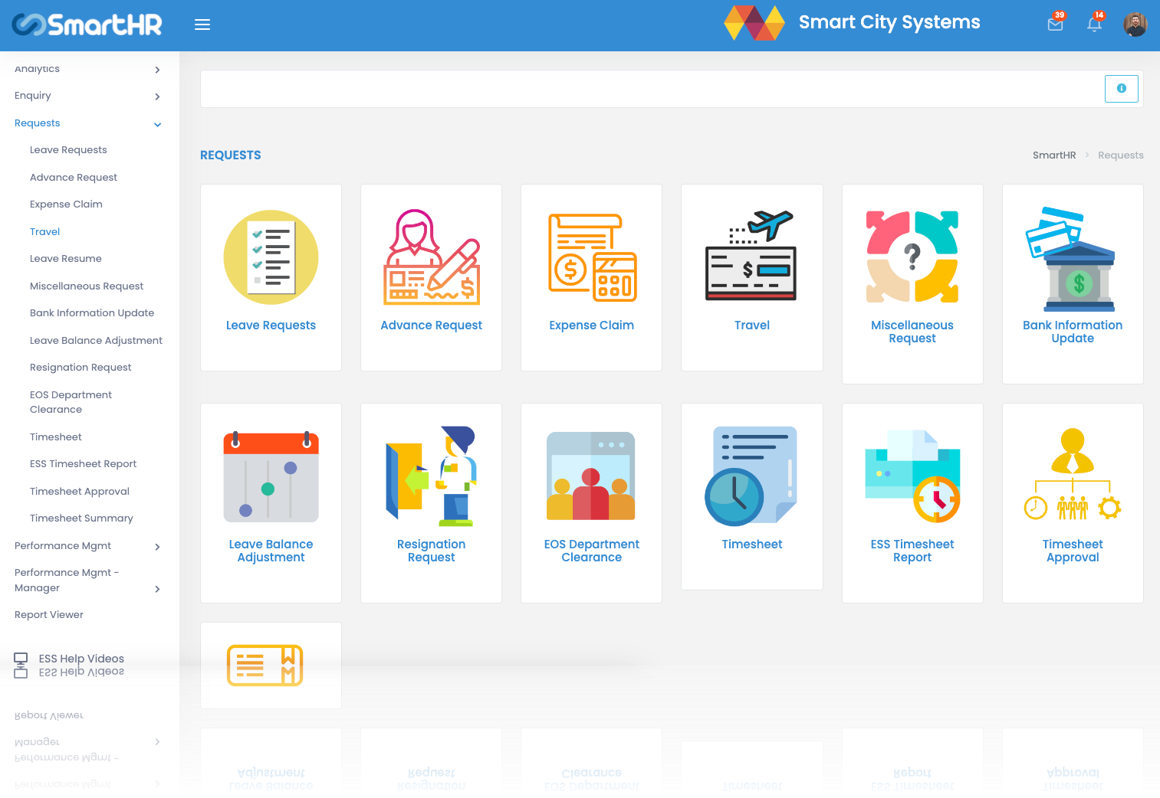Select Leave Balance Adjustment in the sidebar
1160x798 pixels.
[96, 340]
